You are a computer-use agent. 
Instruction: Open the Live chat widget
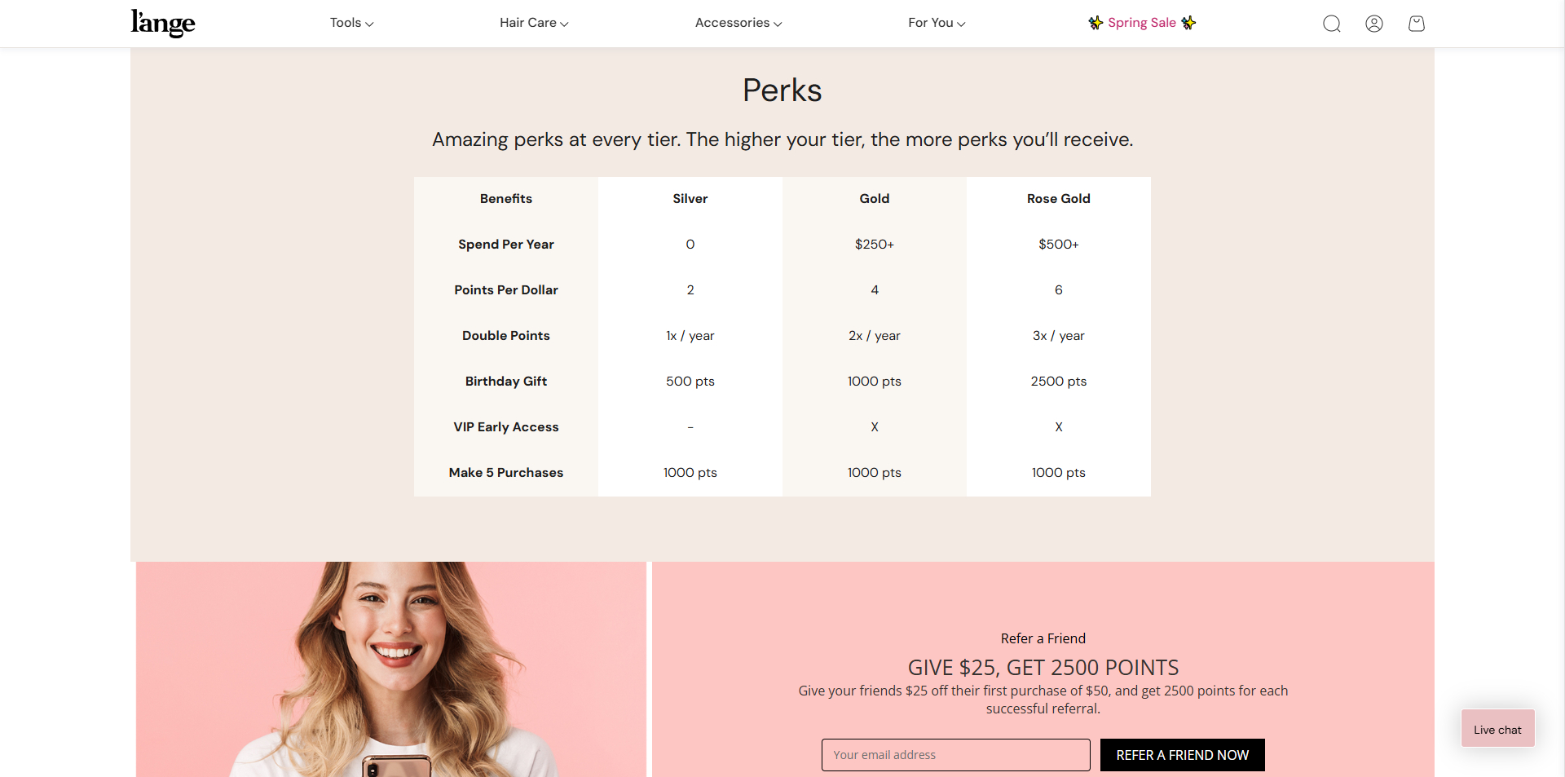(x=1497, y=730)
